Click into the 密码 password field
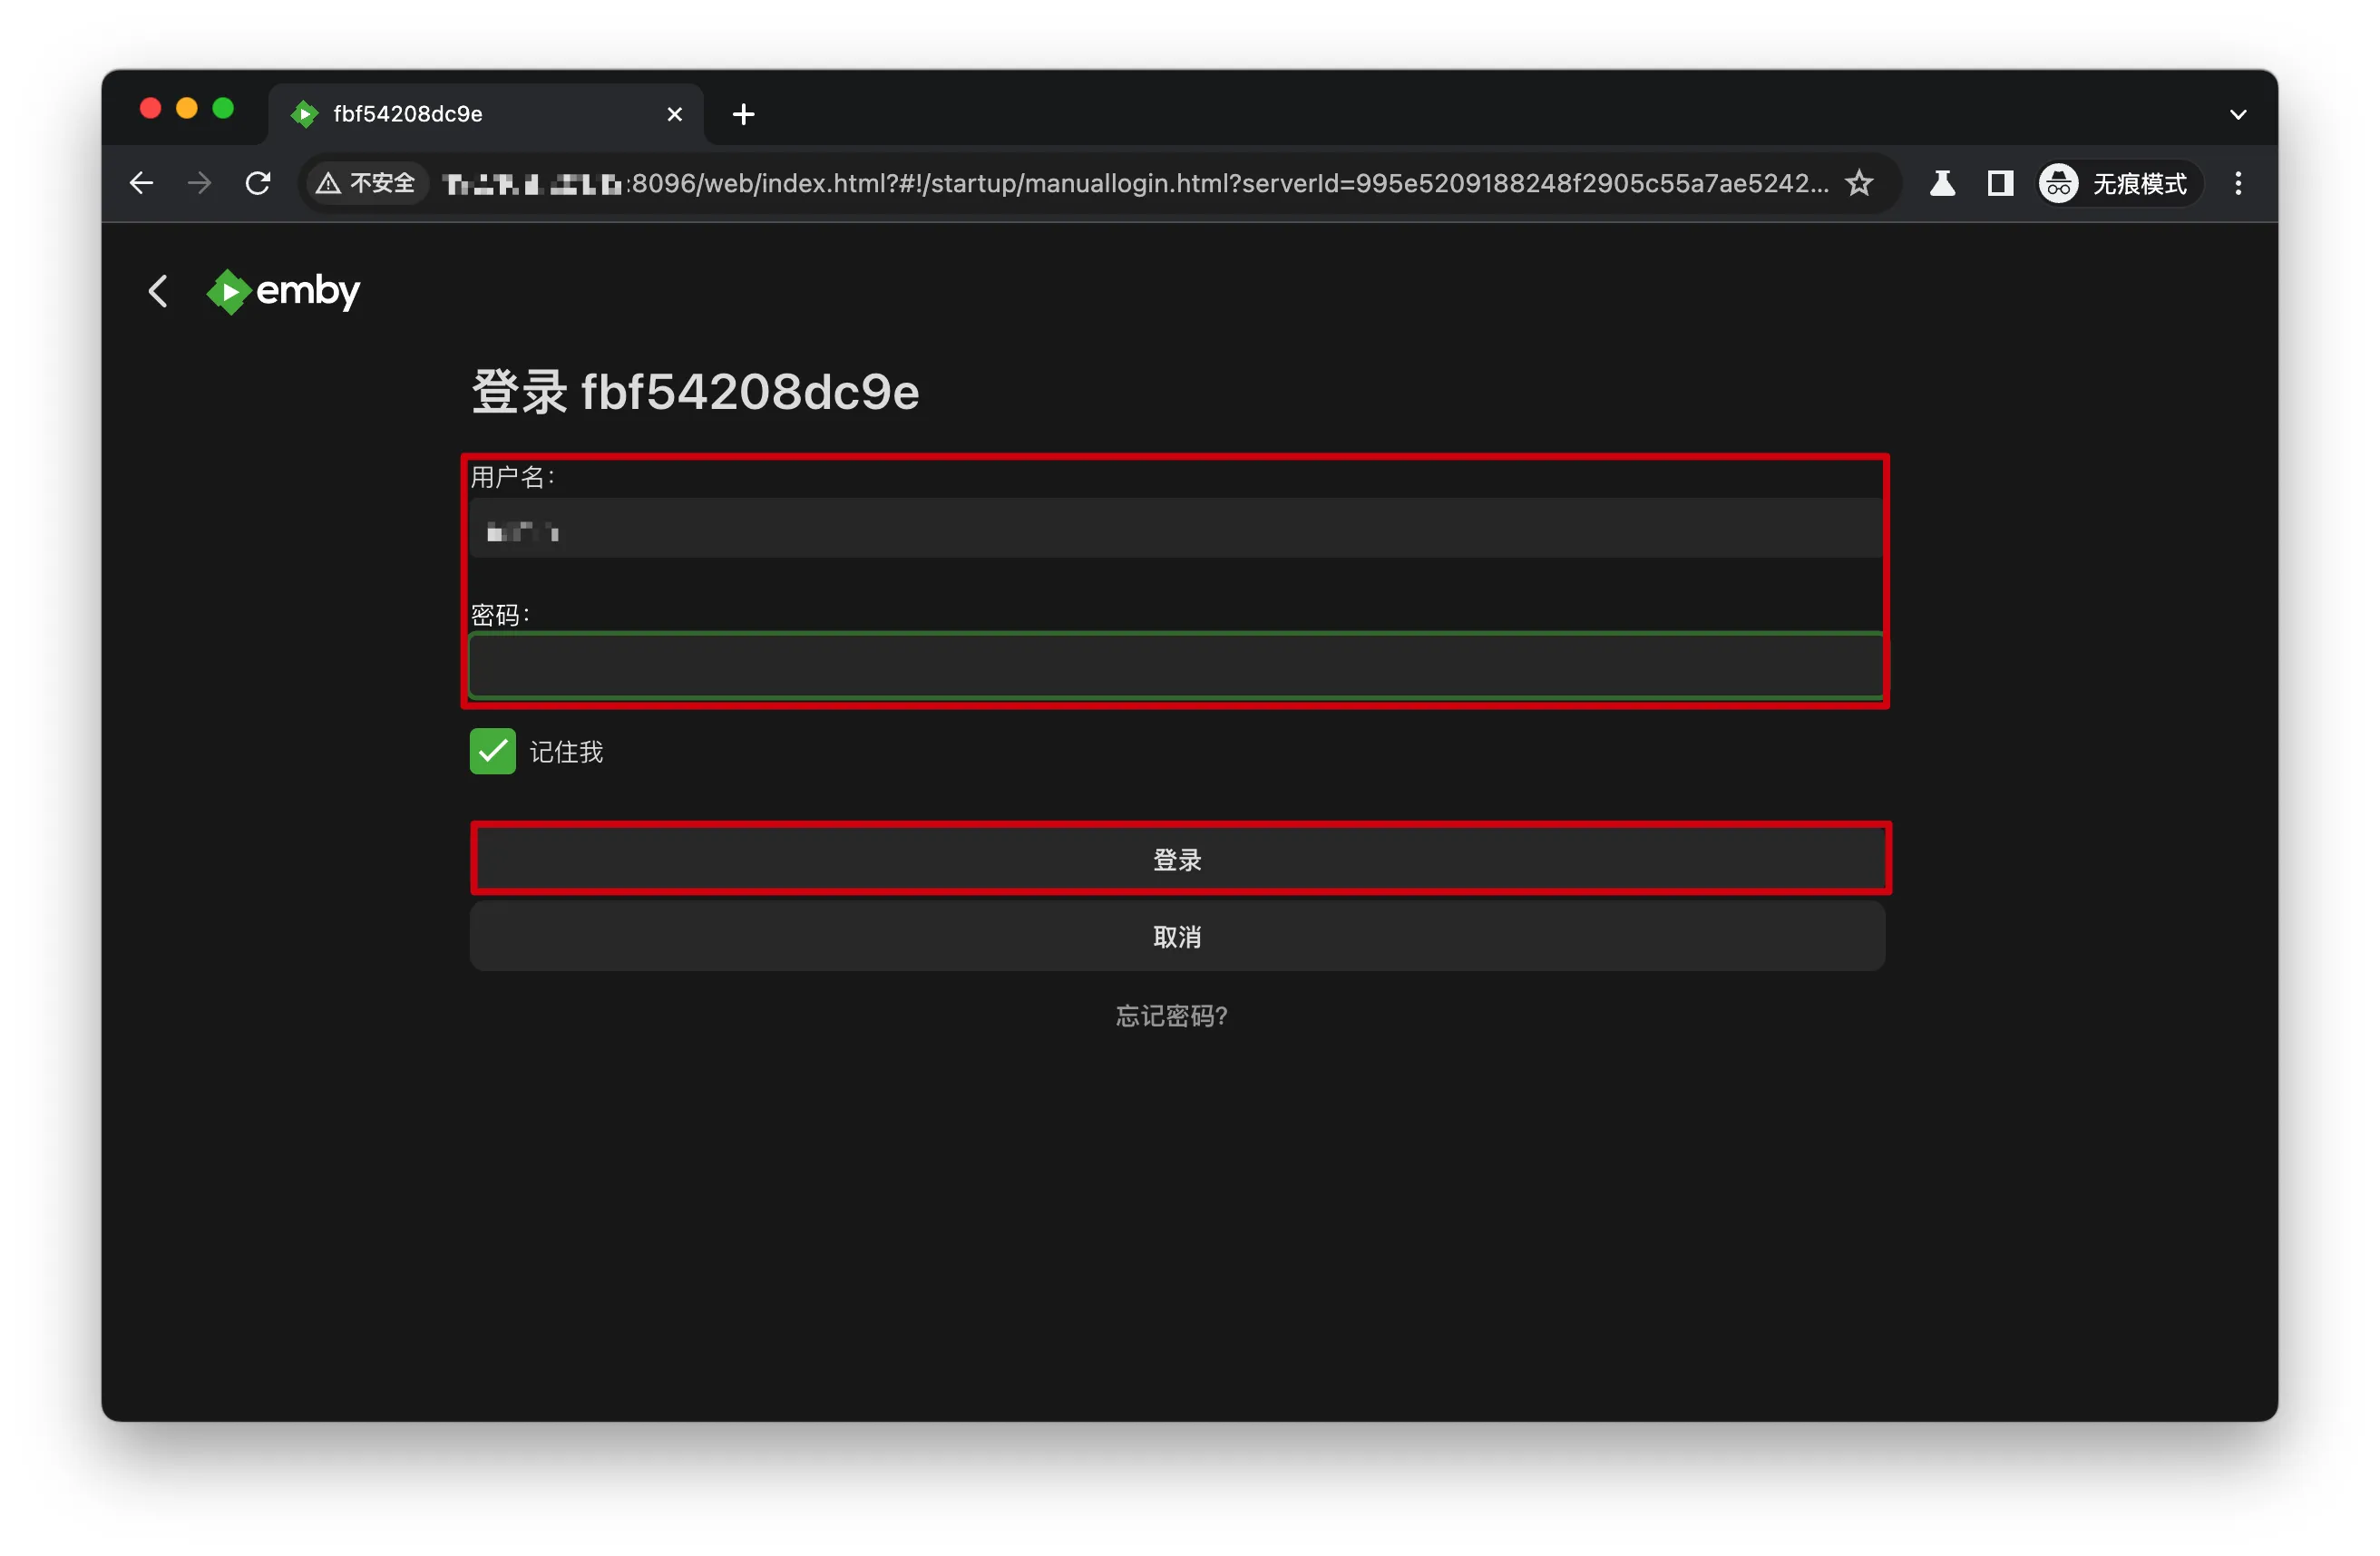This screenshot has width=2380, height=1556. click(1176, 664)
